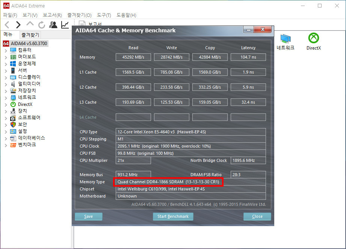The height and width of the screenshot is (249, 346).
Task: Refresh using the circular arrow toolbar icon
Action: [41, 25]
